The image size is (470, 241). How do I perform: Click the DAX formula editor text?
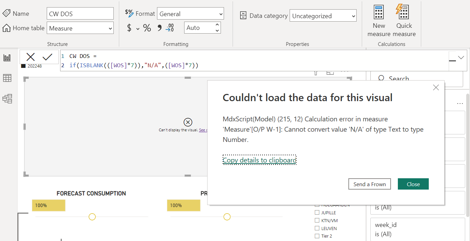click(134, 65)
